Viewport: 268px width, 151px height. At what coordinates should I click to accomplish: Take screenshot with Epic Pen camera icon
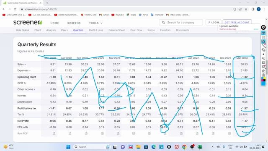tap(263, 71)
